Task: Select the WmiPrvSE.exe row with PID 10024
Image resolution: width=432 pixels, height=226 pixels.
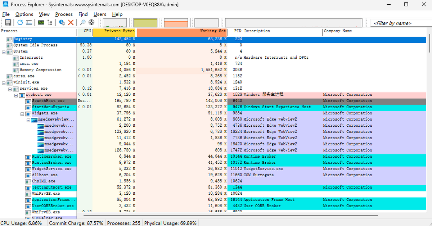Action: [213, 194]
